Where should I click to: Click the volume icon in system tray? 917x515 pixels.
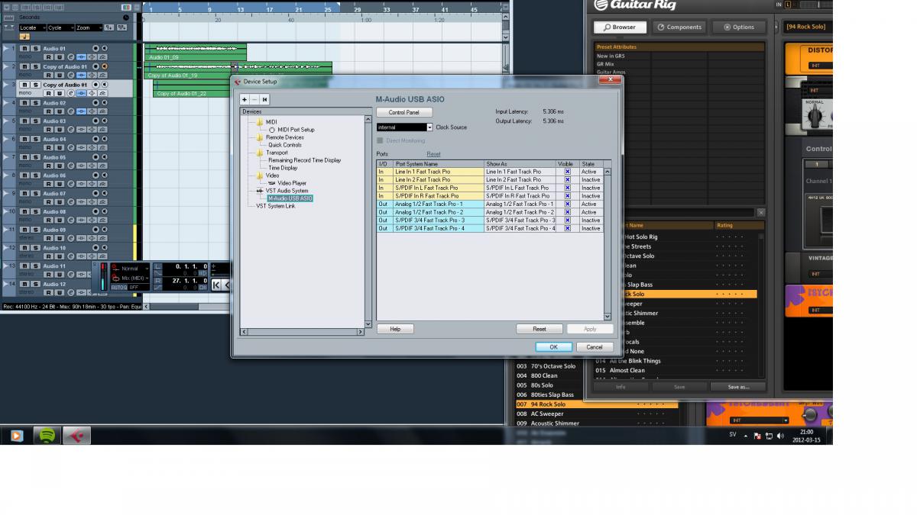pyautogui.click(x=780, y=436)
